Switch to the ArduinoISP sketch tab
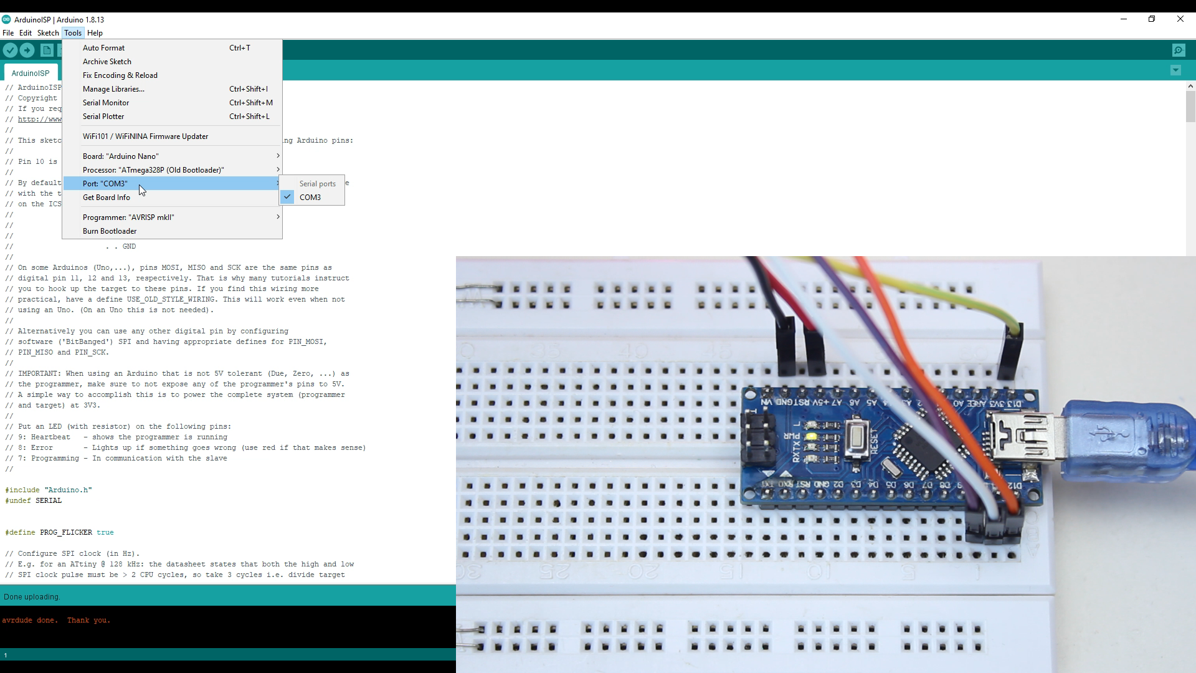Image resolution: width=1196 pixels, height=673 pixels. tap(31, 74)
